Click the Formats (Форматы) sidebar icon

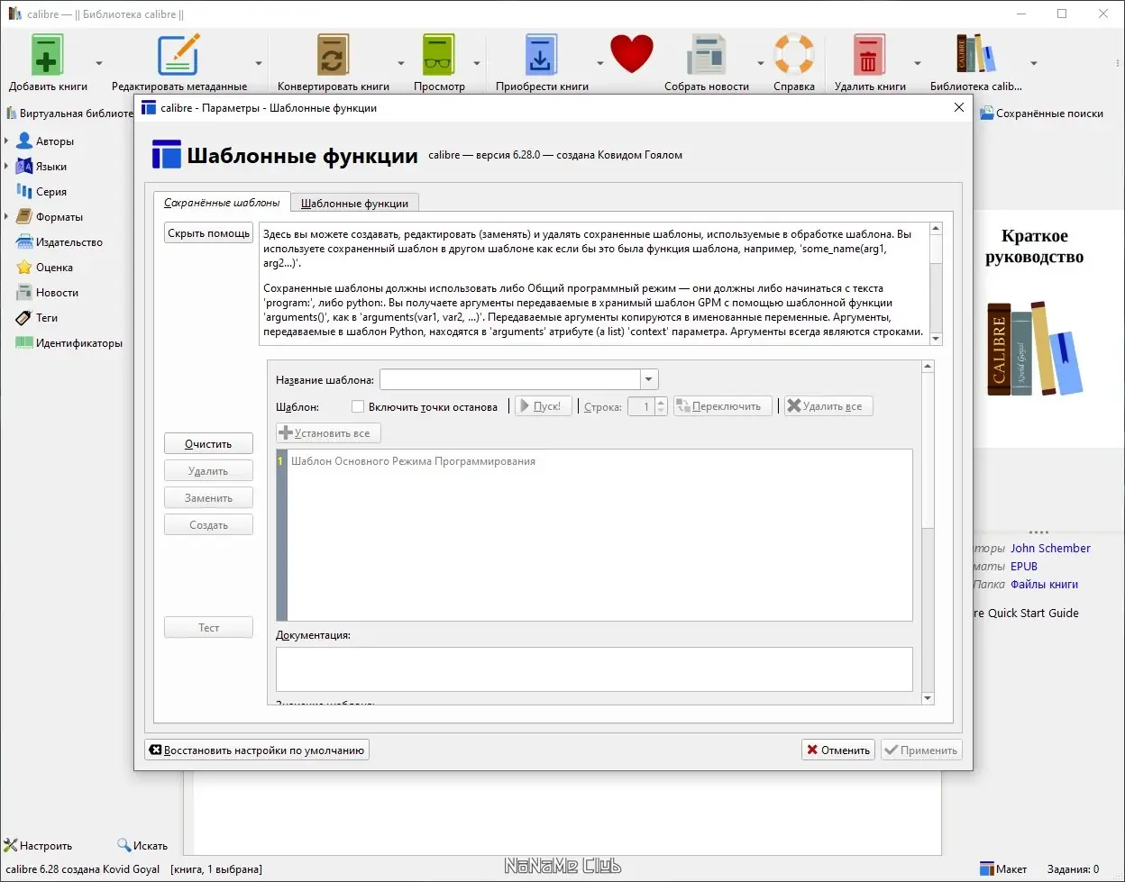(x=23, y=217)
